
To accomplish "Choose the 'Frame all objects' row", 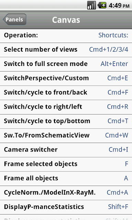I will pos(66,179).
